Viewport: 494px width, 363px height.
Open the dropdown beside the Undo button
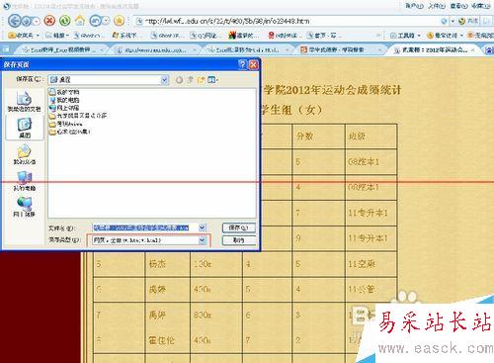pyautogui.click(x=106, y=21)
